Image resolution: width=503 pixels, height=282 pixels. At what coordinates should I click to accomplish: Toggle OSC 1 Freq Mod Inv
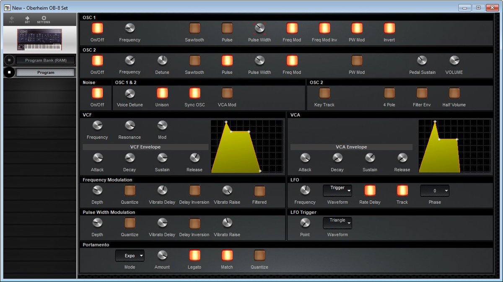coord(324,28)
